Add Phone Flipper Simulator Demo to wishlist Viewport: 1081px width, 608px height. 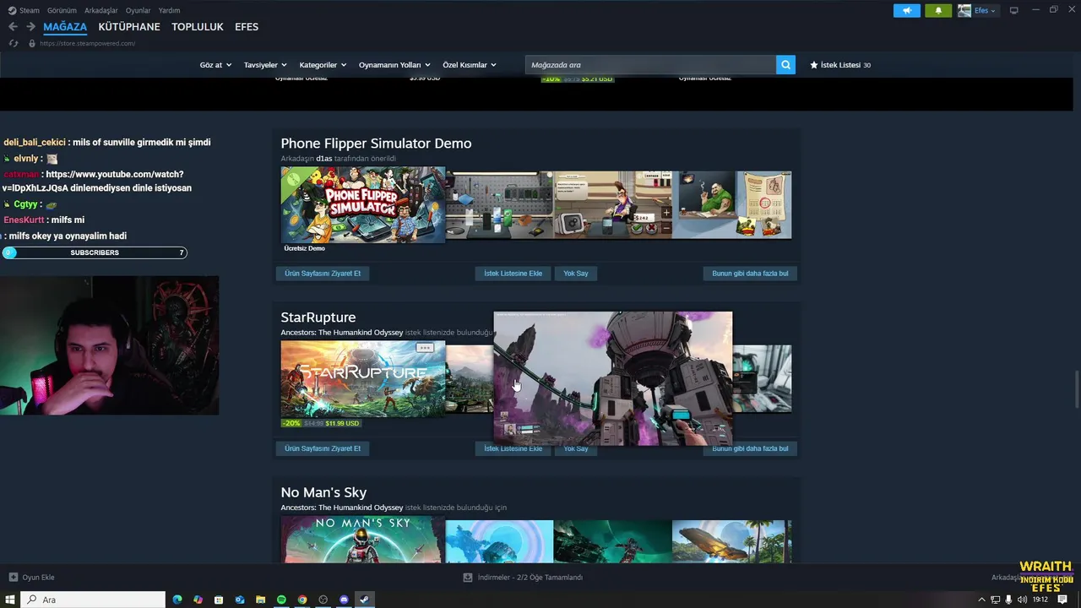point(513,274)
